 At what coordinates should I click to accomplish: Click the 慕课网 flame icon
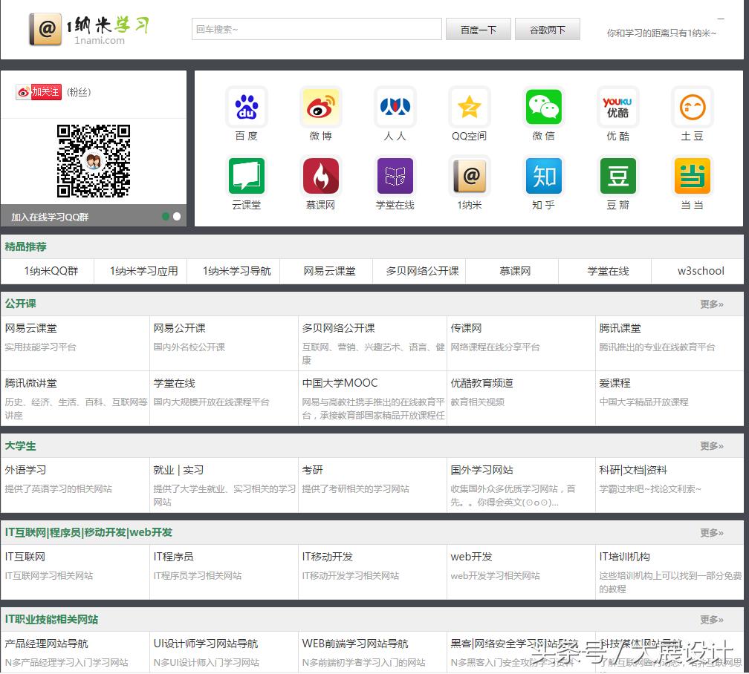pyautogui.click(x=321, y=177)
